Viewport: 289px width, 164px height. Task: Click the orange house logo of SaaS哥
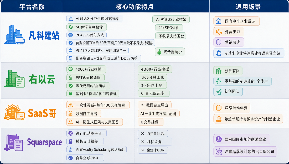[14, 112]
